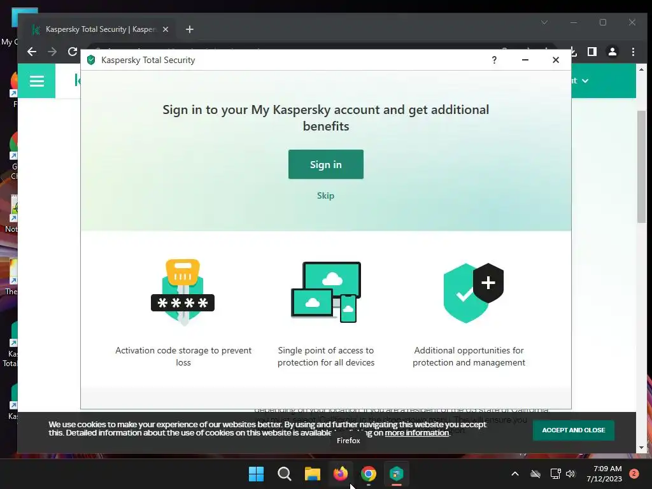
Task: Minimize the Kaspersky Total Security dialog
Action: 525,60
